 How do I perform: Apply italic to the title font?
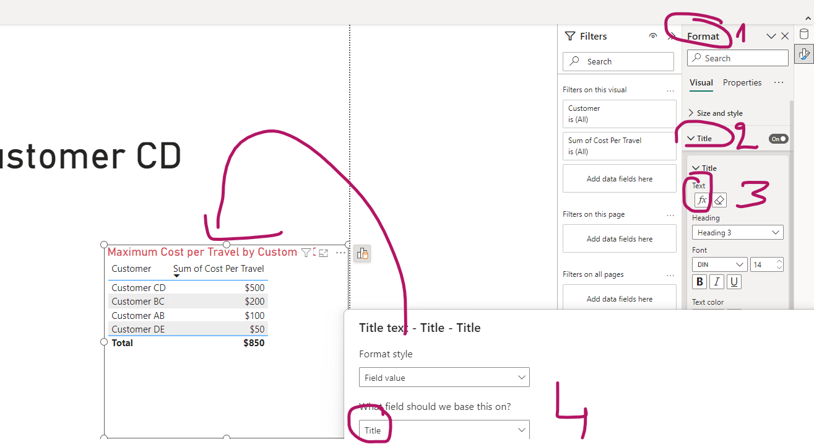pyautogui.click(x=717, y=282)
